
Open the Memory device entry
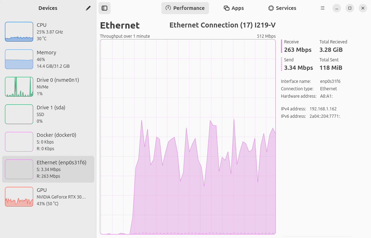point(48,59)
